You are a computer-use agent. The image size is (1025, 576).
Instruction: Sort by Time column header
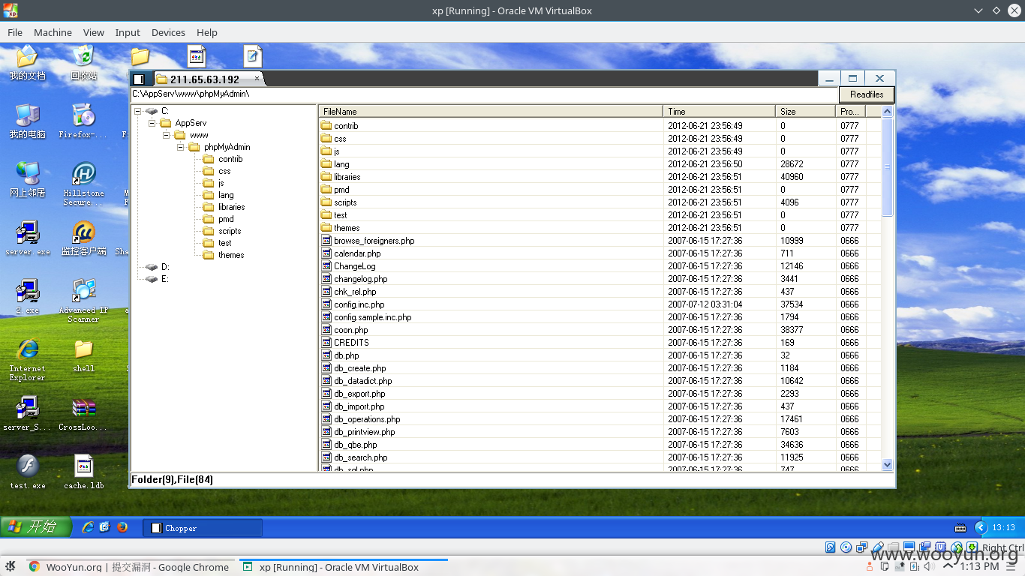click(x=720, y=111)
